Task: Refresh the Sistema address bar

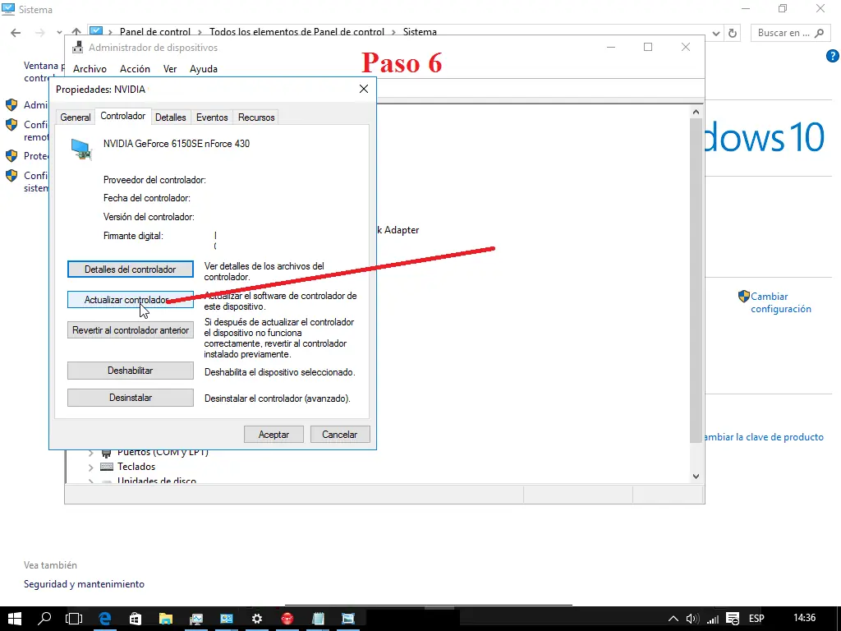Action: click(x=732, y=33)
